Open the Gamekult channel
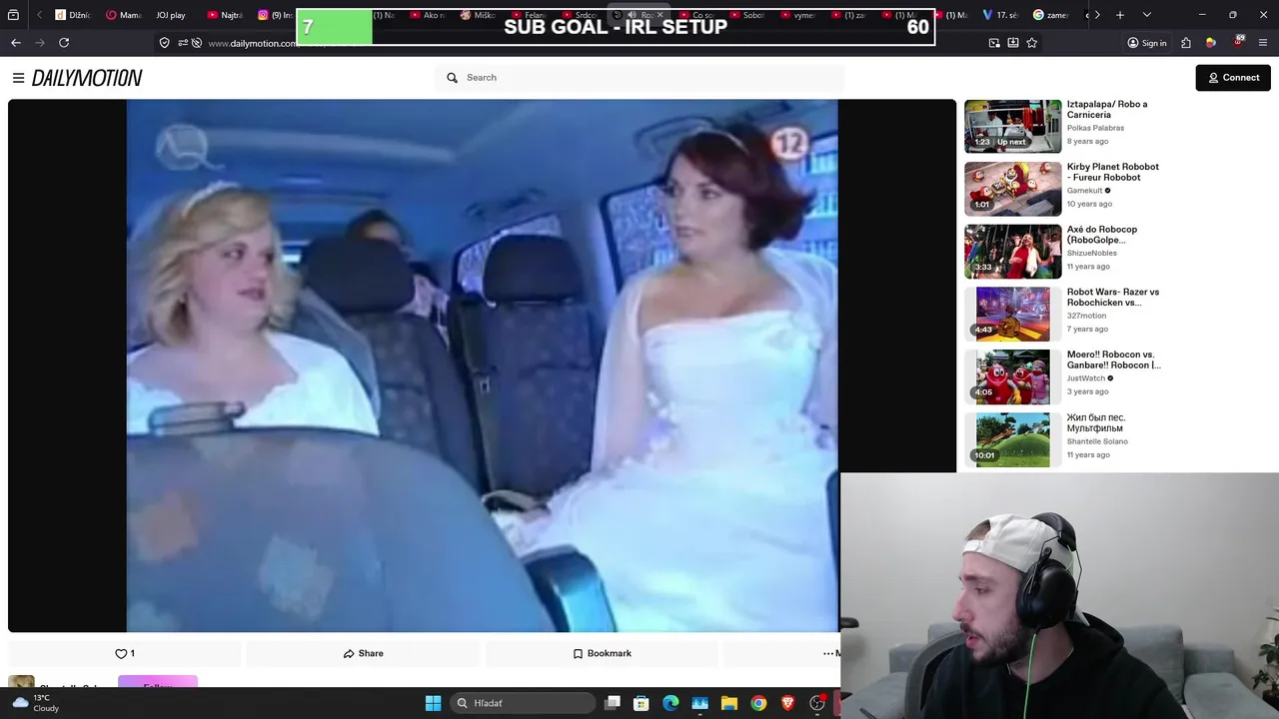Image resolution: width=1279 pixels, height=719 pixels. [1084, 191]
